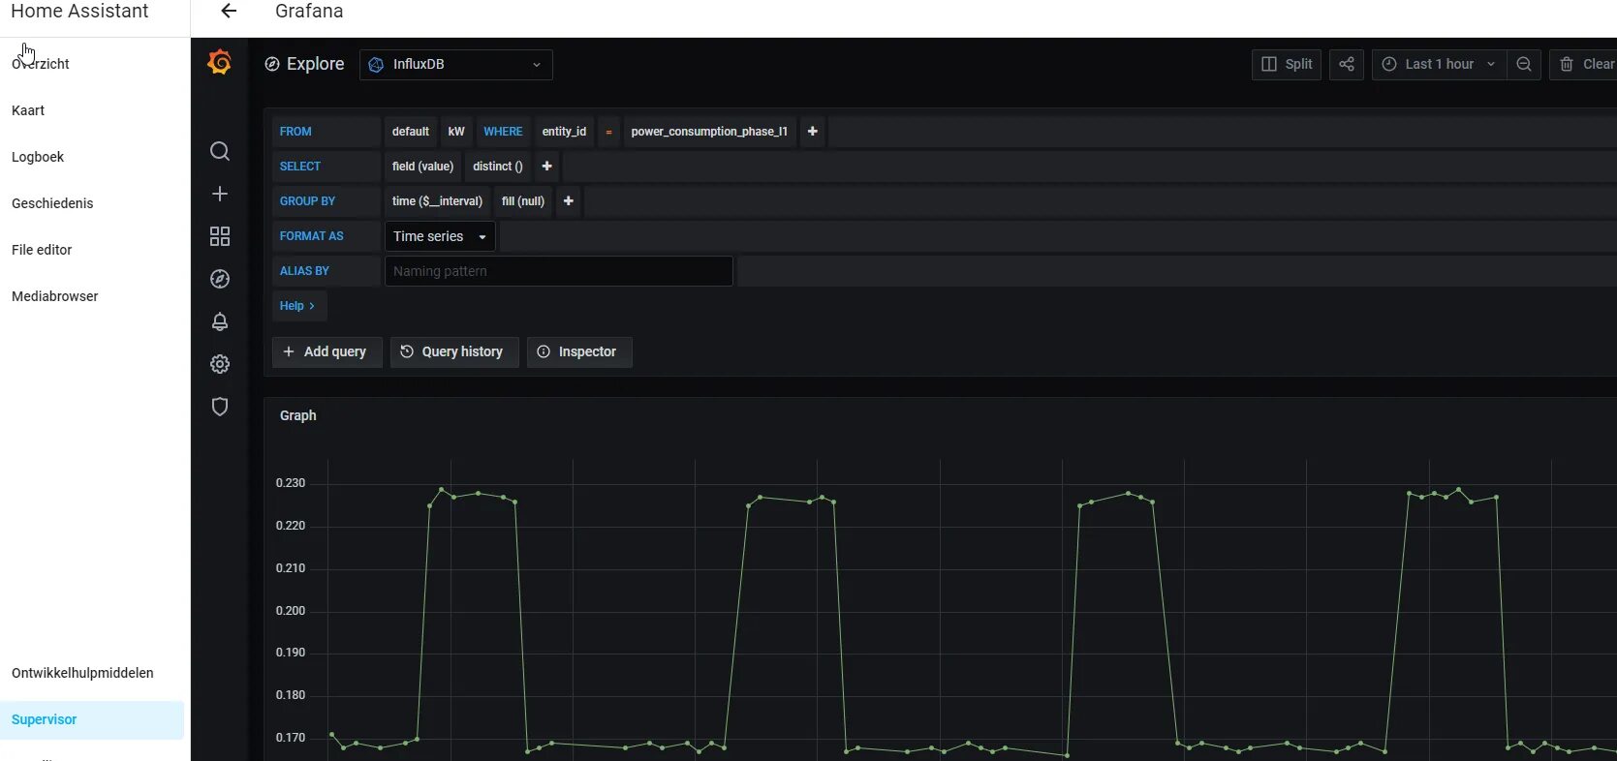
Task: Add a SELECT function plus button
Action: [x=546, y=167]
